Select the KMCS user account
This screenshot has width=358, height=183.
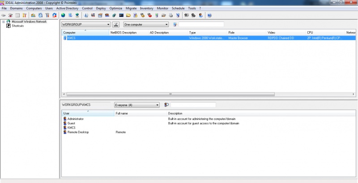(71, 128)
